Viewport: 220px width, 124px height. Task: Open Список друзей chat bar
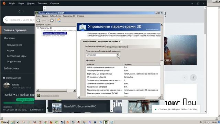coord(176,110)
